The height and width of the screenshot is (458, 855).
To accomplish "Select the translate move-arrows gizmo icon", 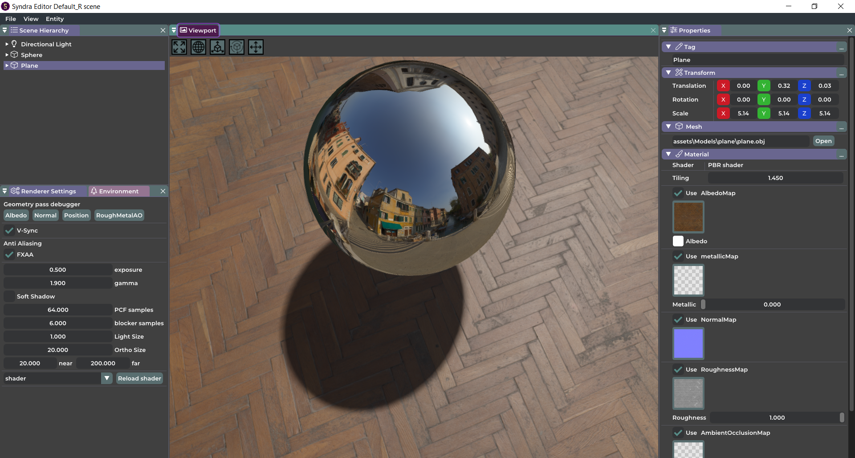I will click(256, 47).
